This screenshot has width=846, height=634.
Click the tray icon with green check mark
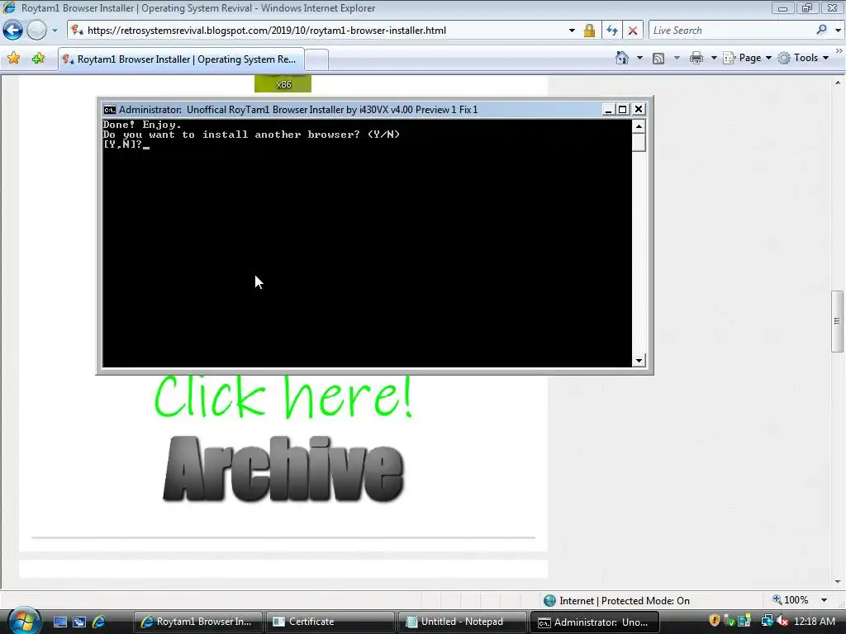coord(730,621)
